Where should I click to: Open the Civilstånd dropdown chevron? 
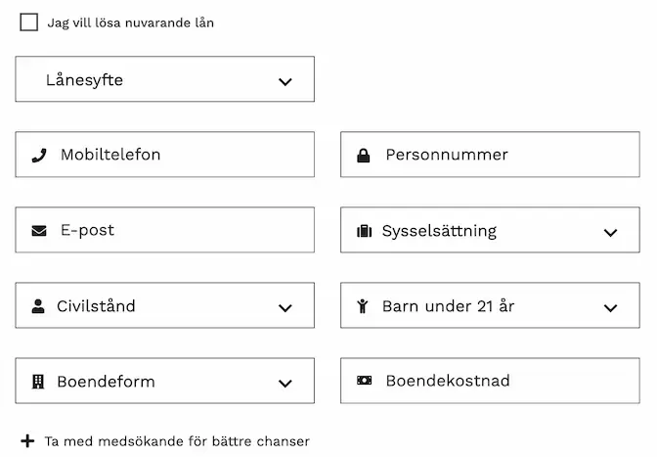[285, 307]
